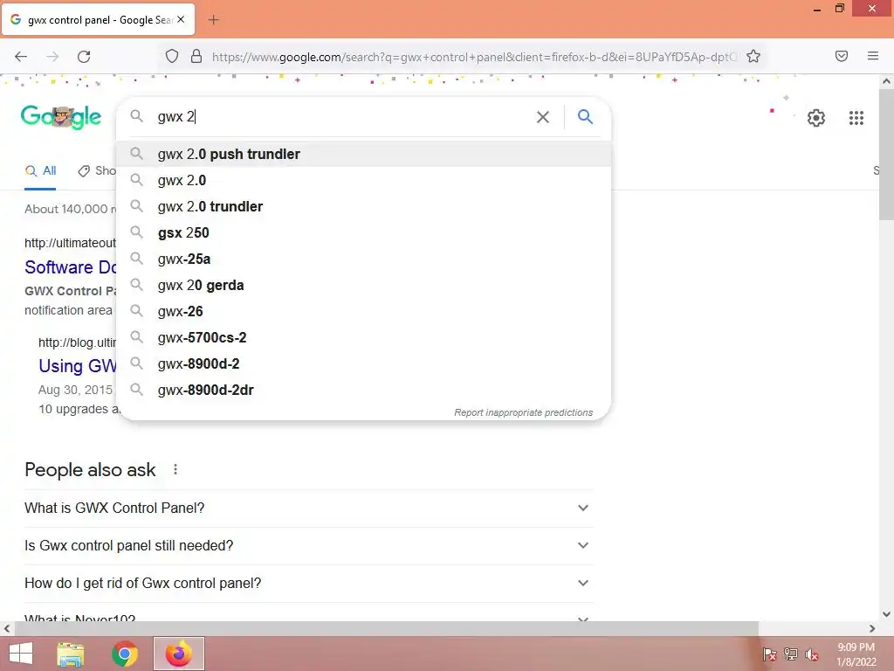
Task: Open the 'Using GW...' blog result
Action: pos(78,366)
